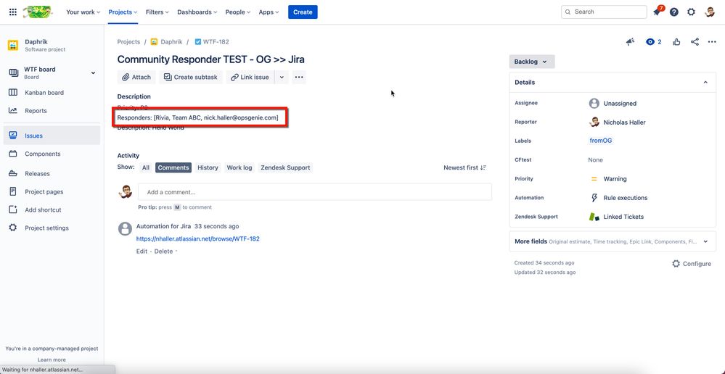The image size is (725, 374).
Task: Focus the Add a comment field
Action: [315, 192]
